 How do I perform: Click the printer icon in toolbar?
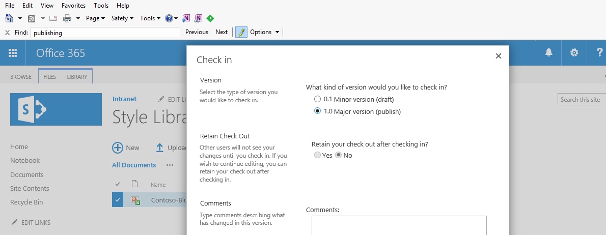click(x=67, y=18)
